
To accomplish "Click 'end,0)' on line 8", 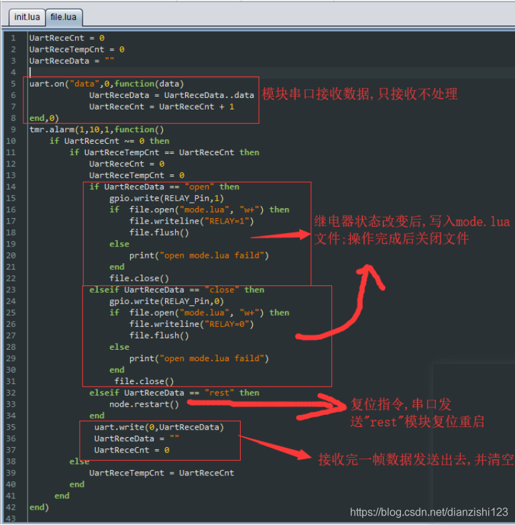I will coord(44,118).
